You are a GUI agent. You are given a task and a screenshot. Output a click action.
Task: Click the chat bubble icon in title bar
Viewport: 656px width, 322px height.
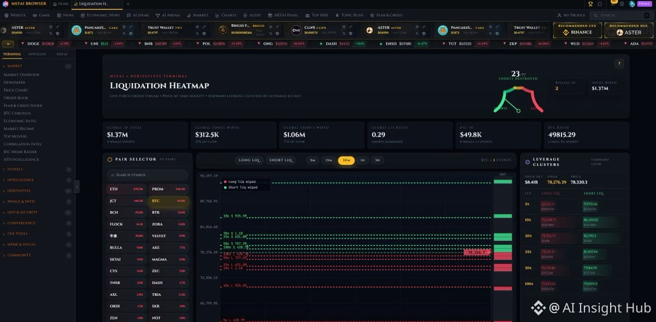pyautogui.click(x=600, y=4)
